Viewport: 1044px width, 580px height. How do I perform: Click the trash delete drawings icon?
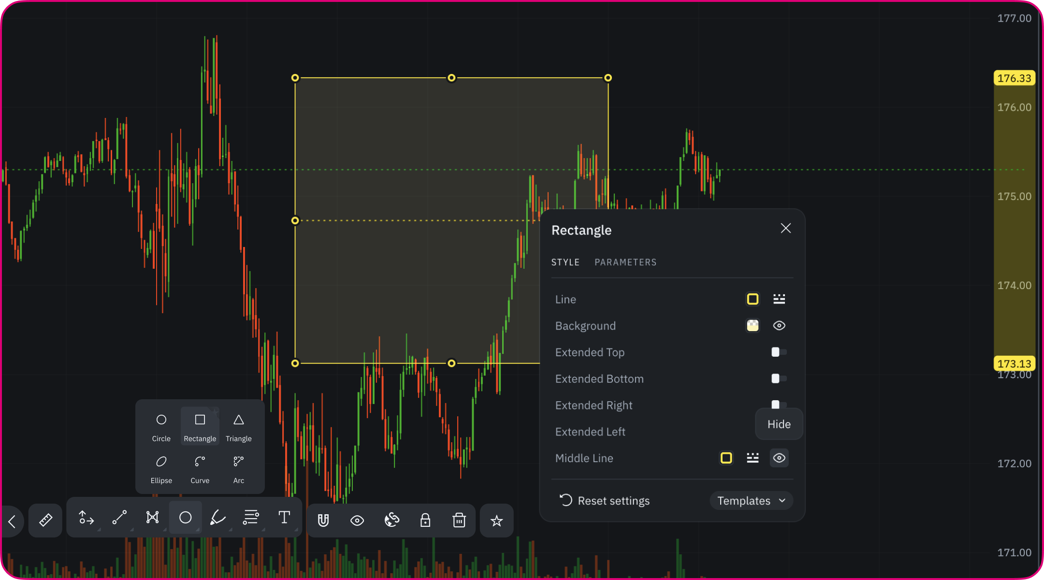[459, 521]
